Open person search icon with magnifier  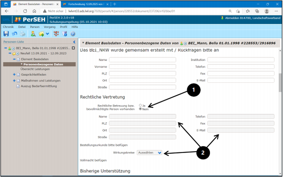click(33, 34)
